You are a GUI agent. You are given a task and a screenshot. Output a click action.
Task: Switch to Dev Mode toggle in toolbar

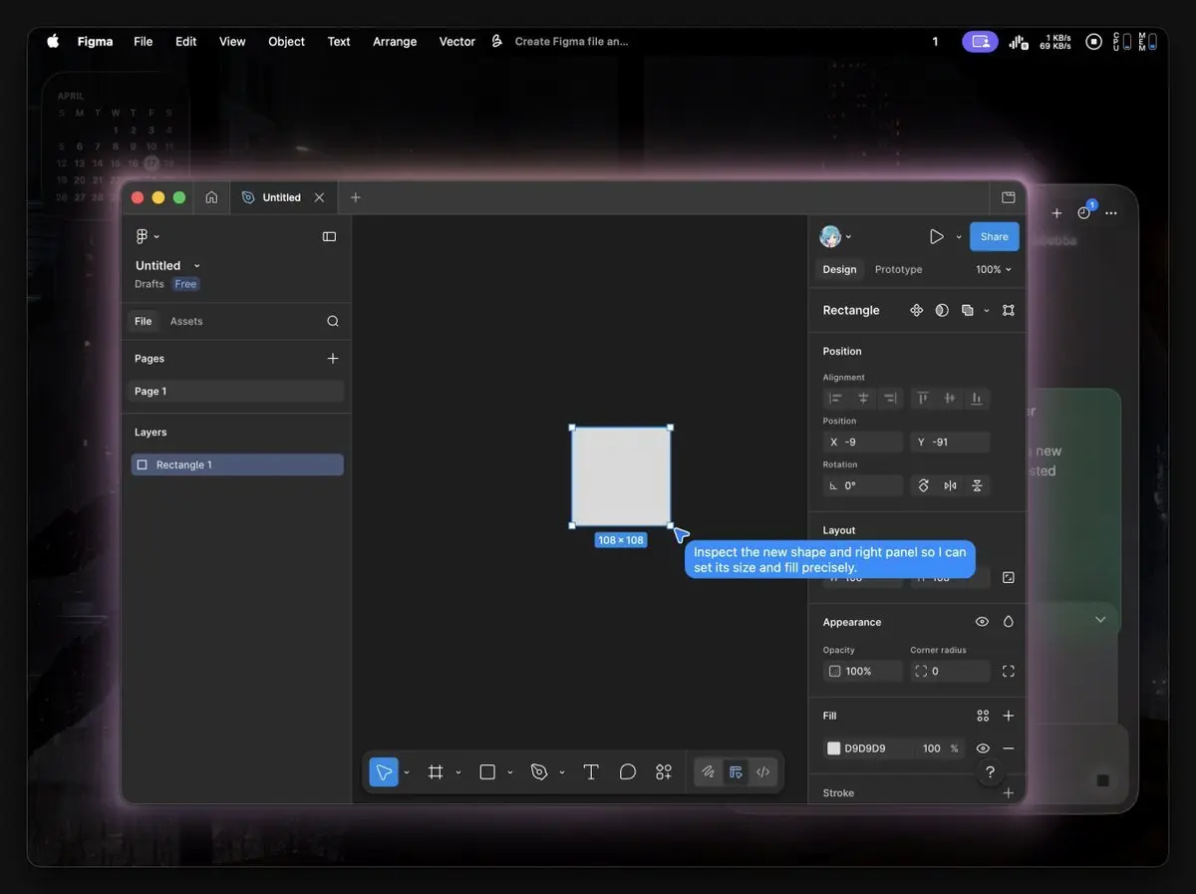763,772
